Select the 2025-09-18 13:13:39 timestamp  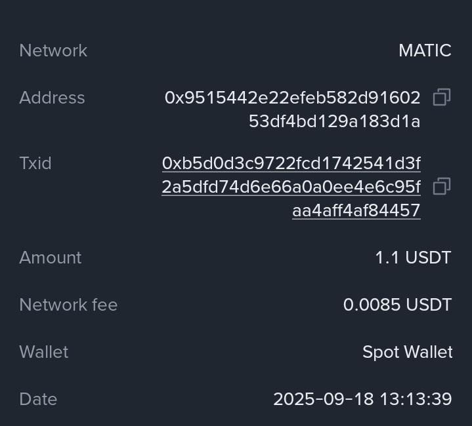tap(362, 399)
